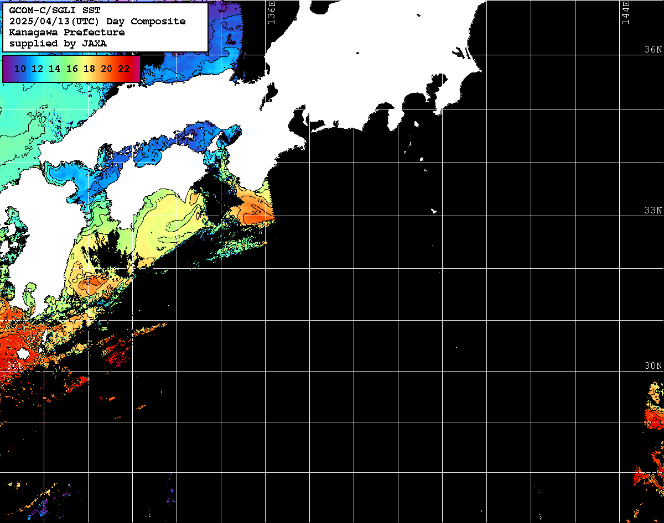
Task: Click the 14 value on the temperature legend
Action: click(x=54, y=69)
